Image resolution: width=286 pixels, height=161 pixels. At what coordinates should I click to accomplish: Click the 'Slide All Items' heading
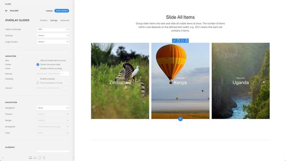(180, 17)
